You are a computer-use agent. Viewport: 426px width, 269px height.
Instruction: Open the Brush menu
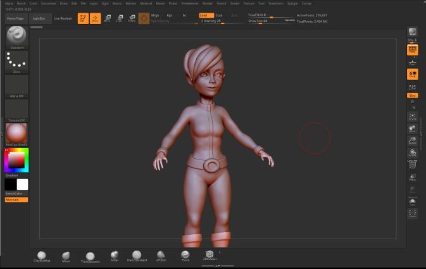click(x=21, y=4)
